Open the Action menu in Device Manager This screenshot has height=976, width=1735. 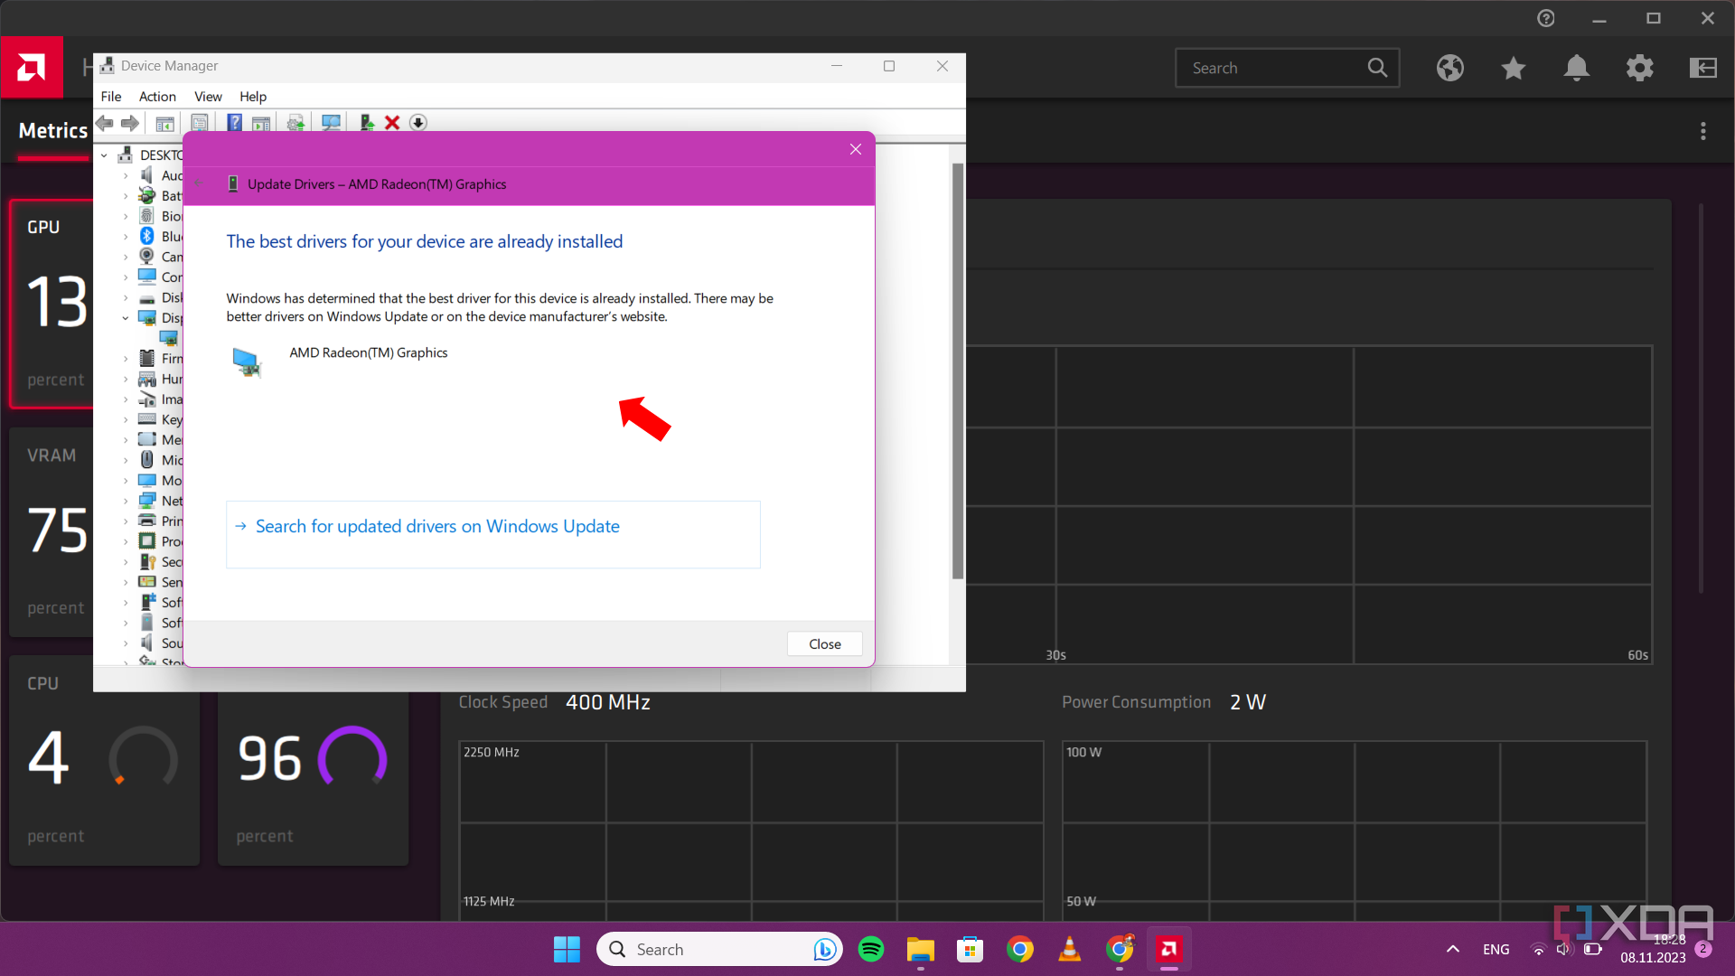tap(157, 97)
